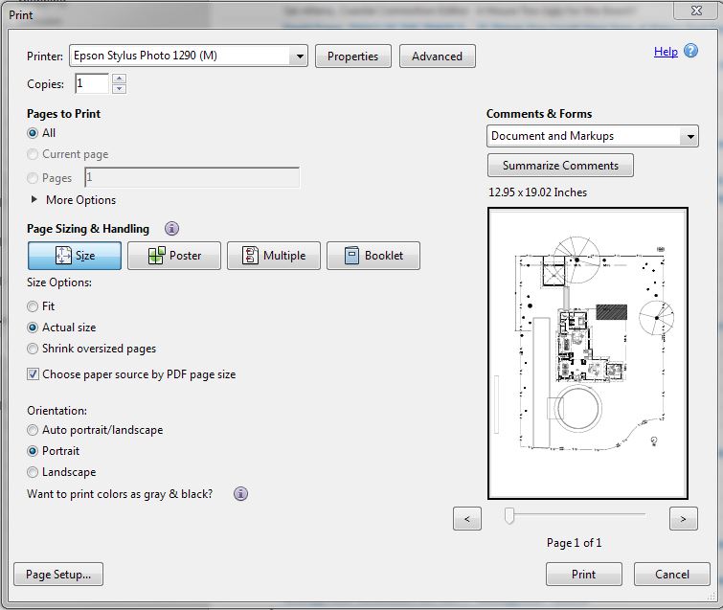Viewport: 723px width, 610px height.
Task: Go to previous preview page arrow
Action: (x=466, y=519)
